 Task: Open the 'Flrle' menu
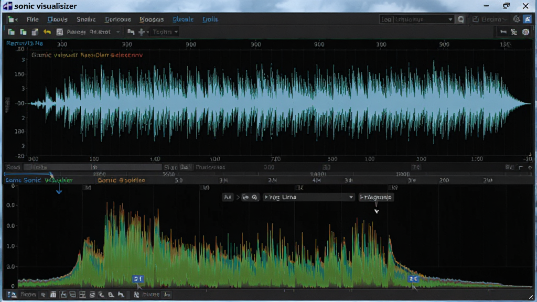(33, 19)
